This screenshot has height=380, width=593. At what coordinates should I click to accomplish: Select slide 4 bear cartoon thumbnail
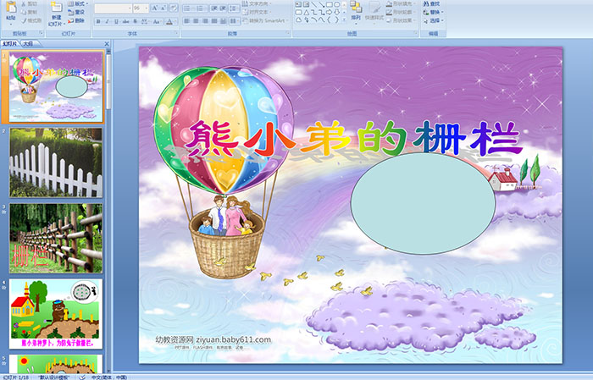[x=56, y=314]
